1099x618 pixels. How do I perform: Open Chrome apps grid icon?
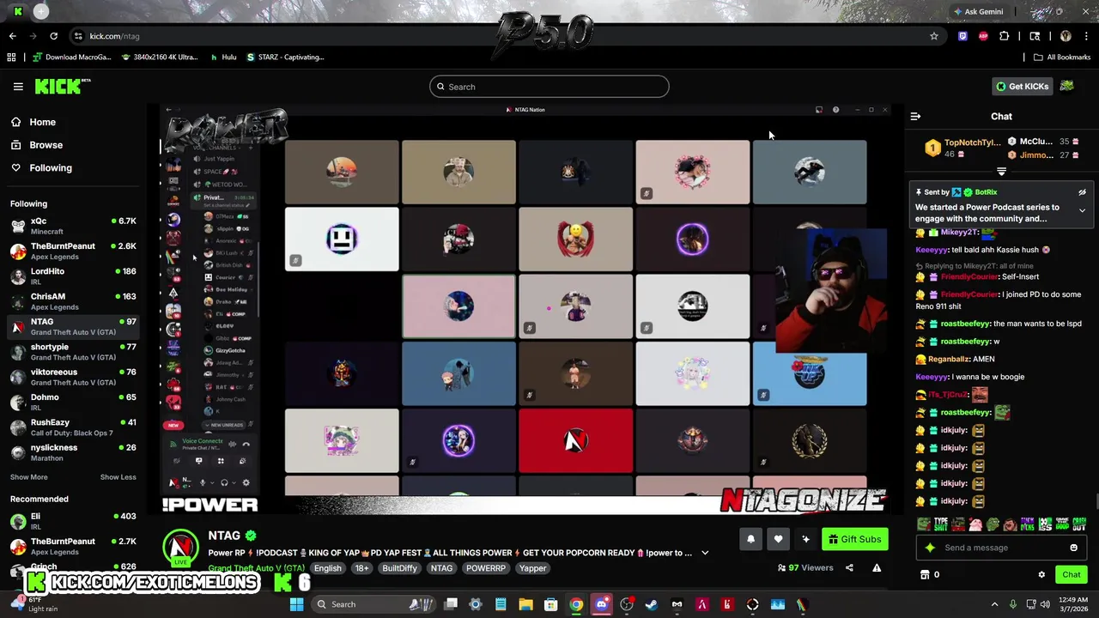[x=11, y=58]
